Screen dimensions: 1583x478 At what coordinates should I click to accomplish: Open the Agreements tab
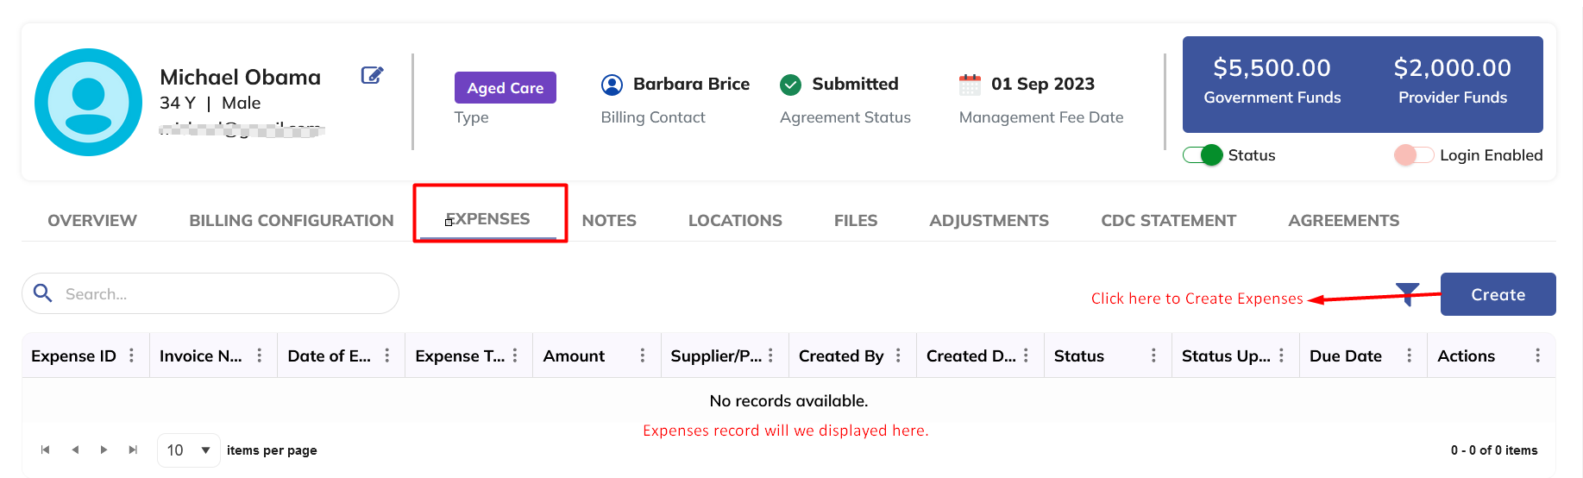click(x=1343, y=220)
